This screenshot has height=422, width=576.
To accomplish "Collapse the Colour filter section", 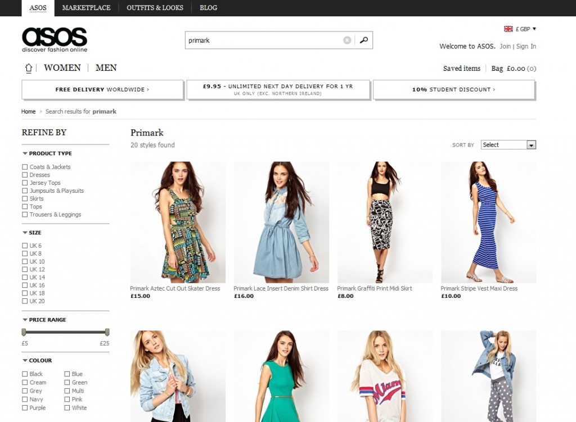I will click(25, 361).
